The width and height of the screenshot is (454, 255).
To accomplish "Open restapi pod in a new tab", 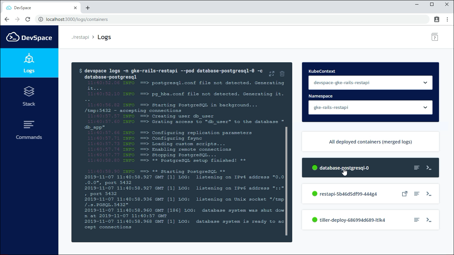I will [x=404, y=193].
